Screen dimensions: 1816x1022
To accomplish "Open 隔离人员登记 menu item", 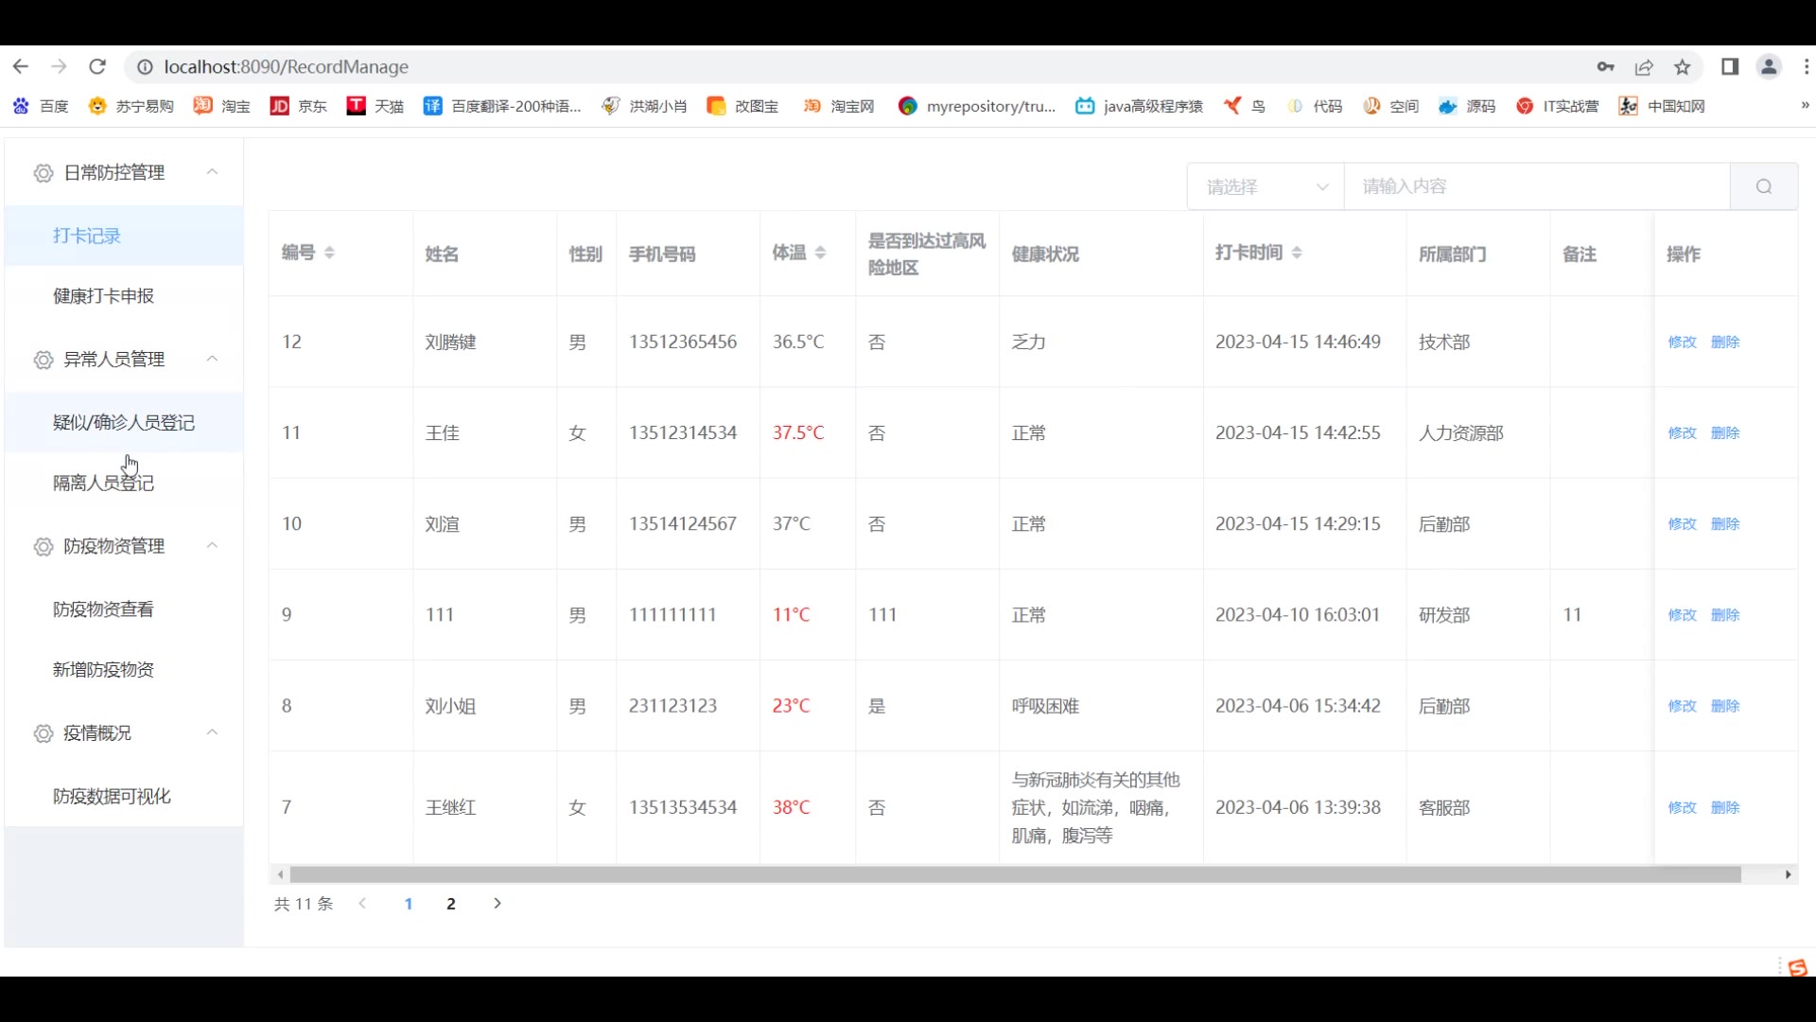I will tap(103, 483).
